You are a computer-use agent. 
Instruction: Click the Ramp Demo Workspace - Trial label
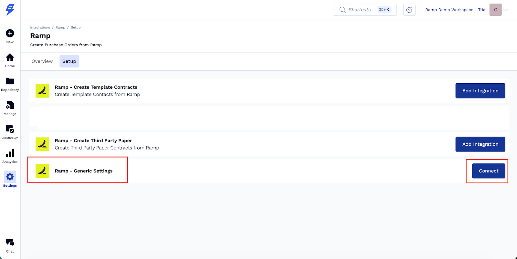point(456,10)
